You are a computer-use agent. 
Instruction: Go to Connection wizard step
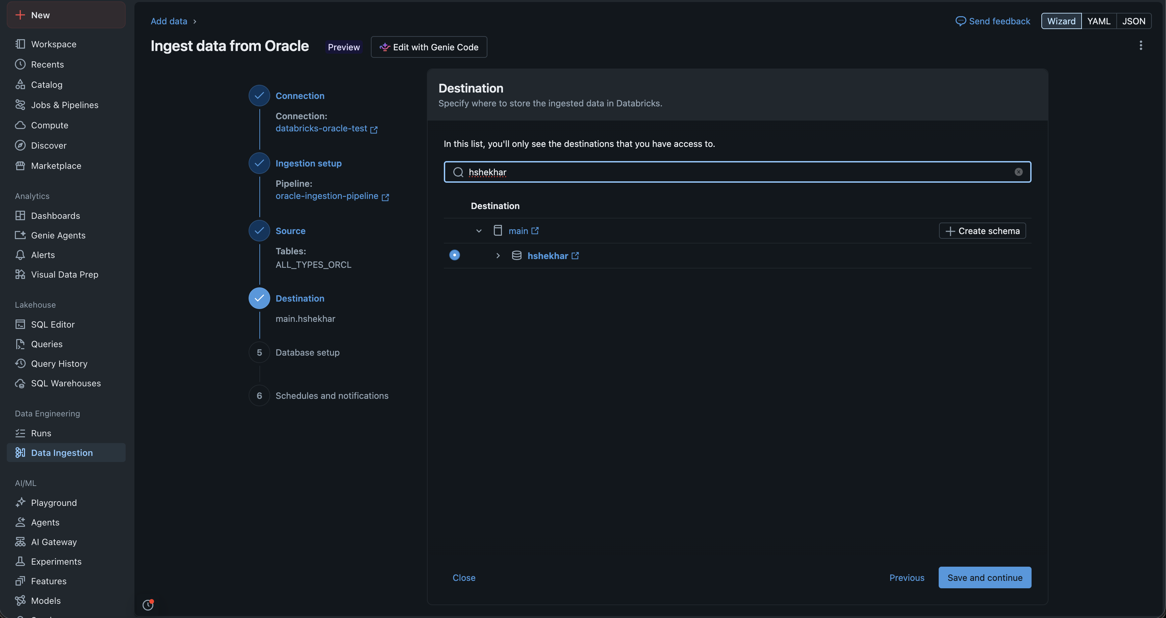(x=300, y=96)
